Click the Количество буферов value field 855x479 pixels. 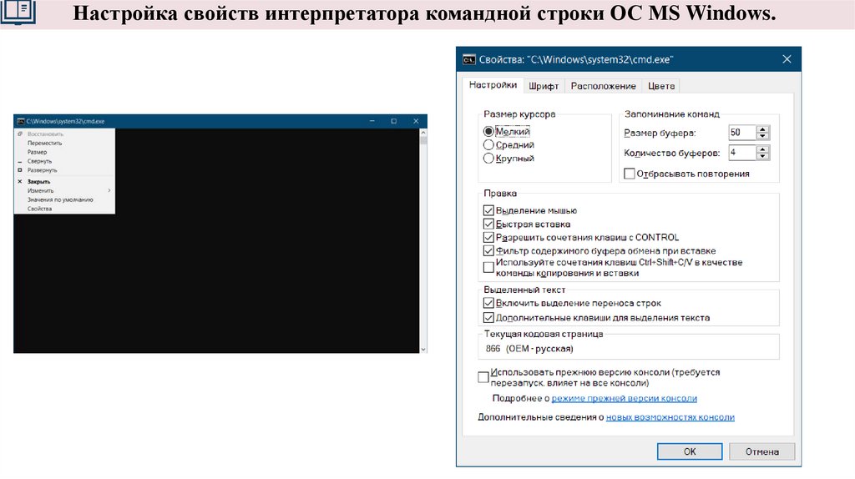pos(741,153)
